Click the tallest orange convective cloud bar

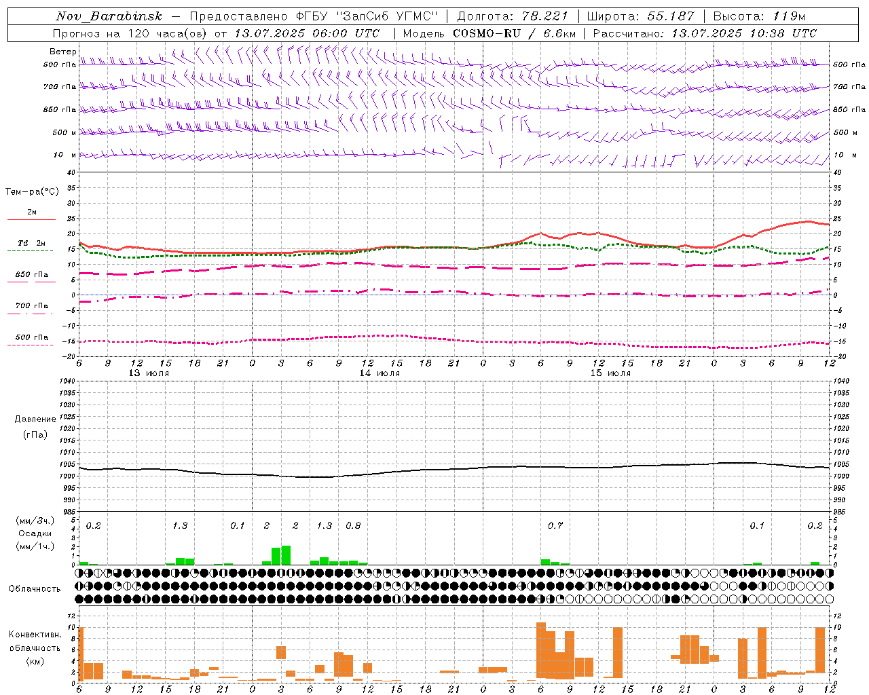pyautogui.click(x=541, y=650)
